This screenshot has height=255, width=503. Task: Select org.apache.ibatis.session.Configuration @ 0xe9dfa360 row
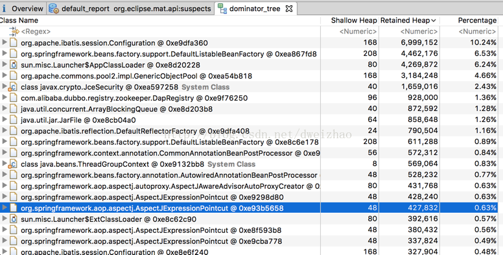(249, 43)
